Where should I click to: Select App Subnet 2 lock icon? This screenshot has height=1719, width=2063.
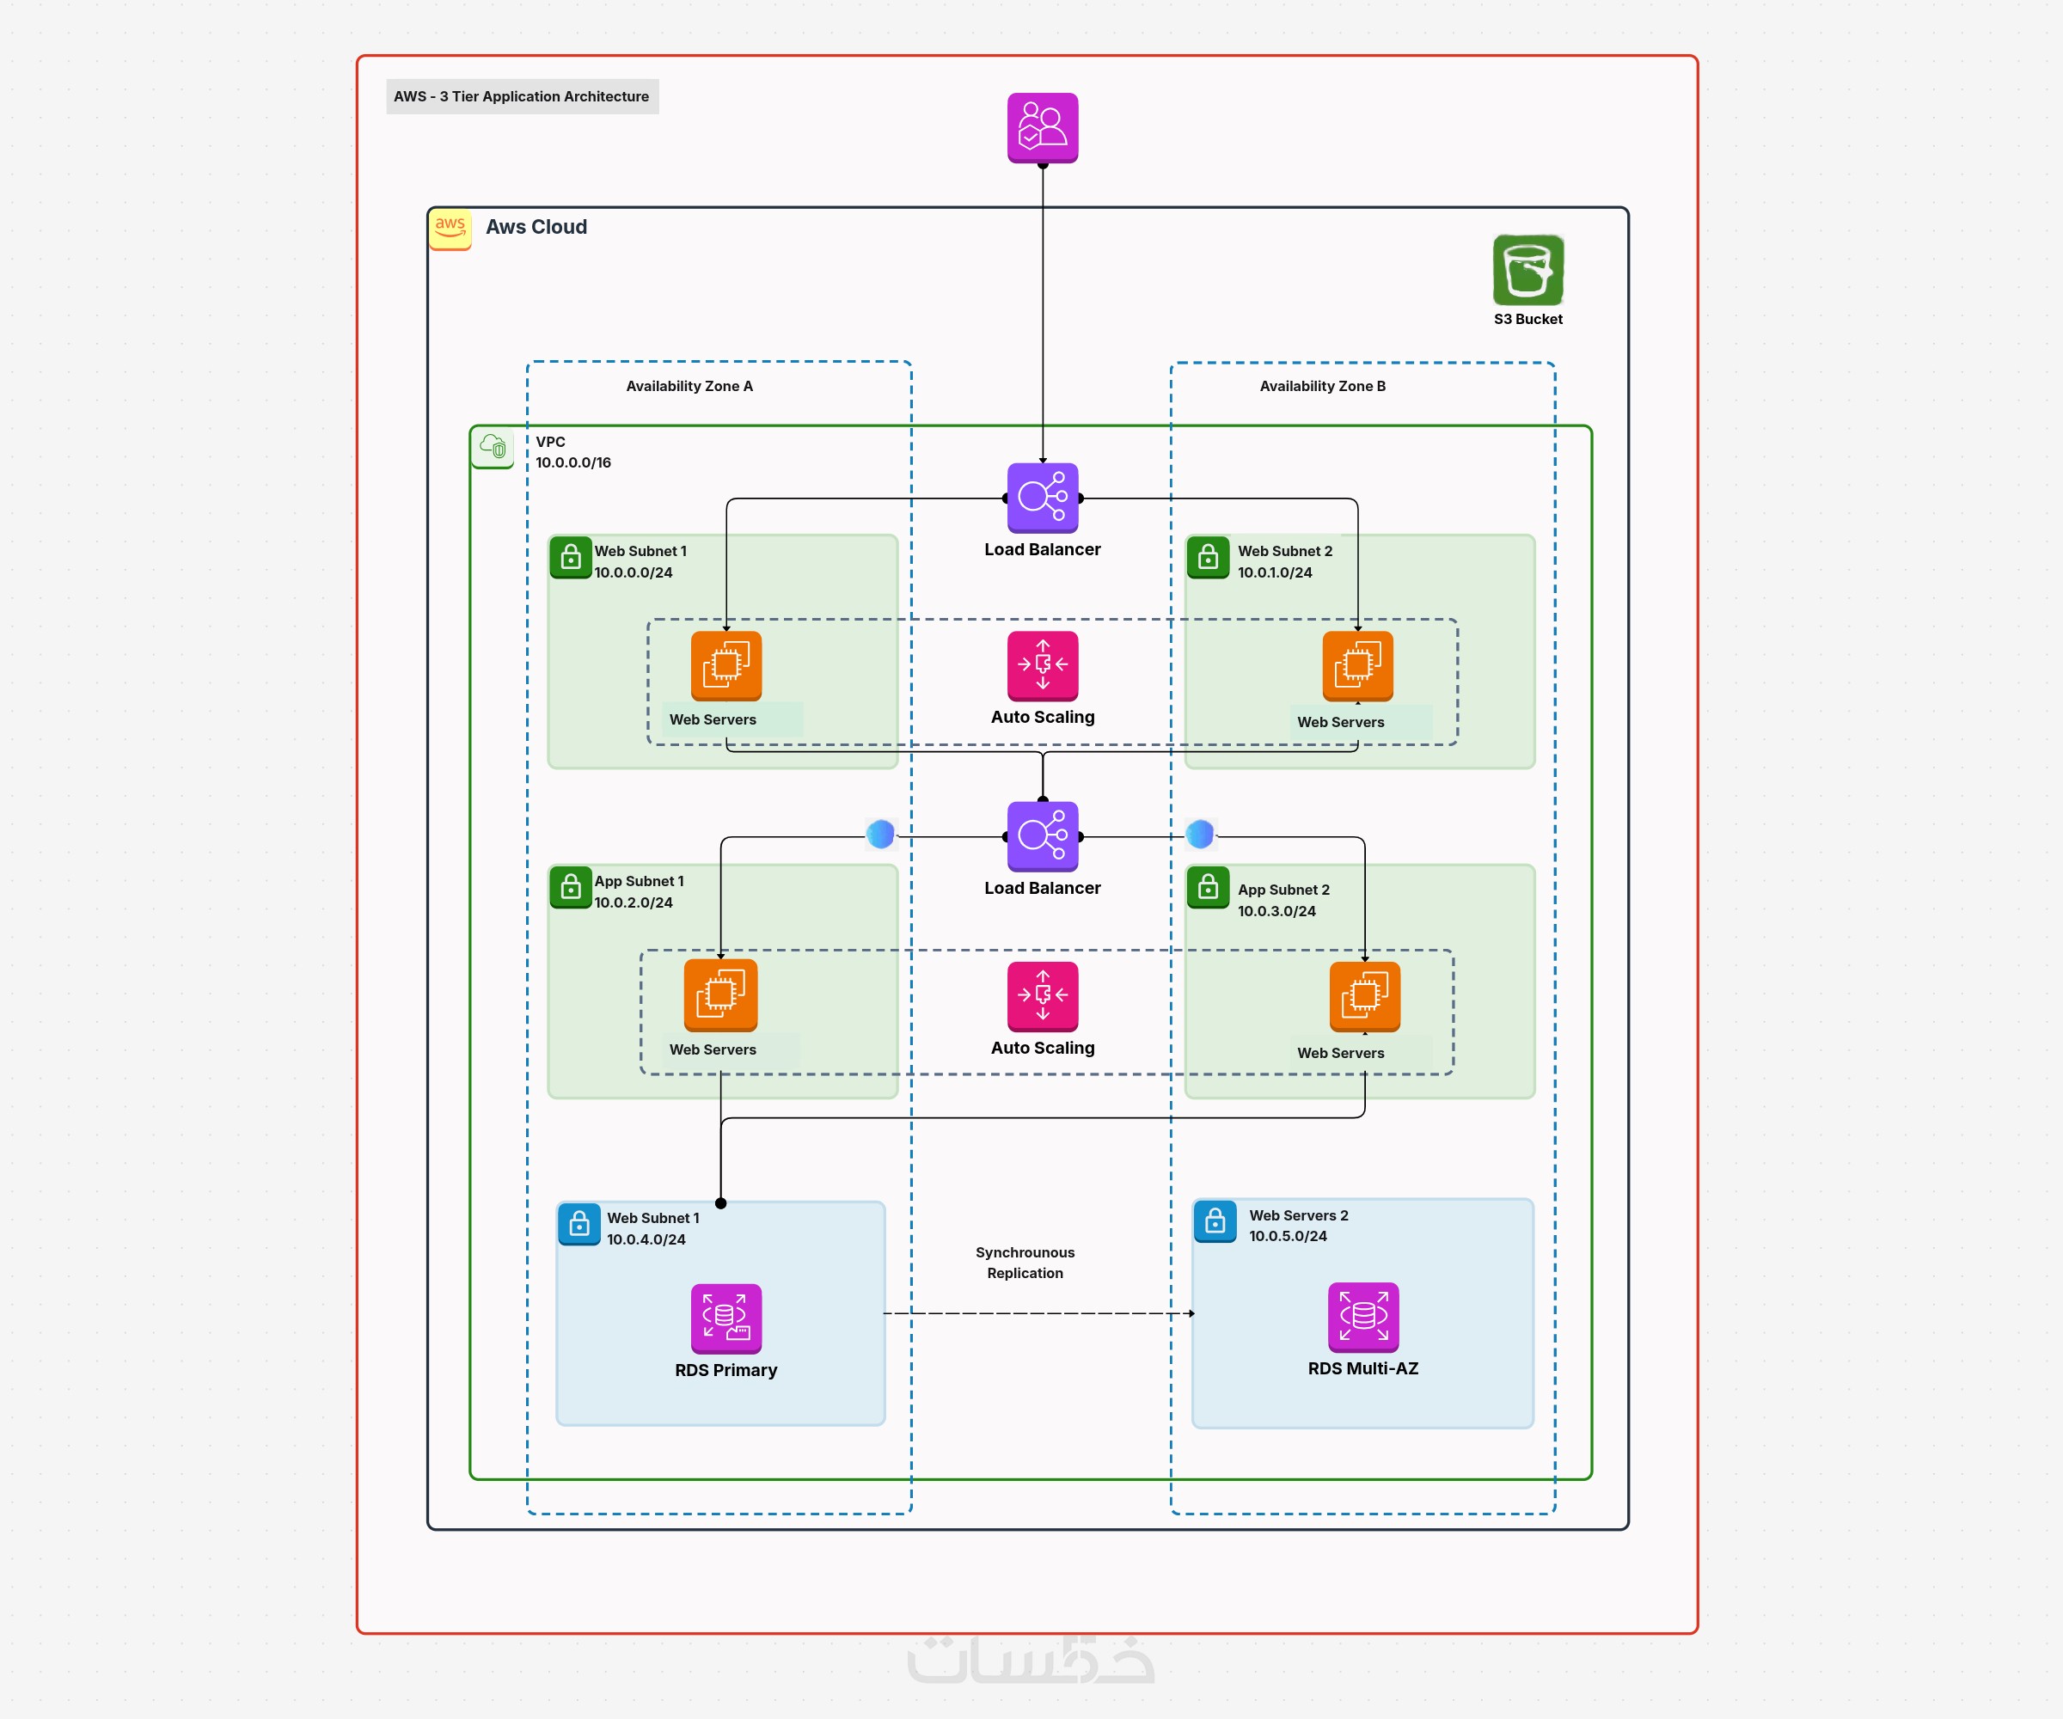point(1209,887)
